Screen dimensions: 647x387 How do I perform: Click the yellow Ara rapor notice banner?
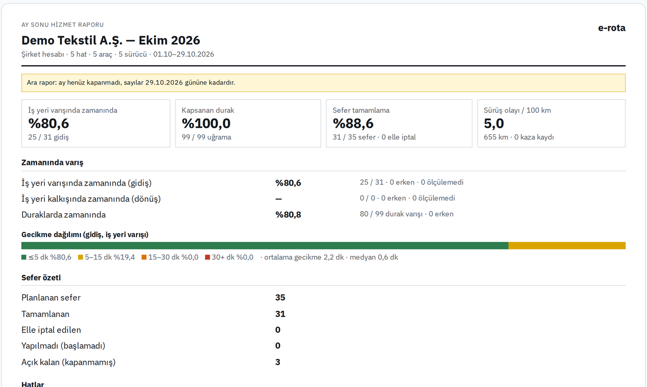(323, 83)
